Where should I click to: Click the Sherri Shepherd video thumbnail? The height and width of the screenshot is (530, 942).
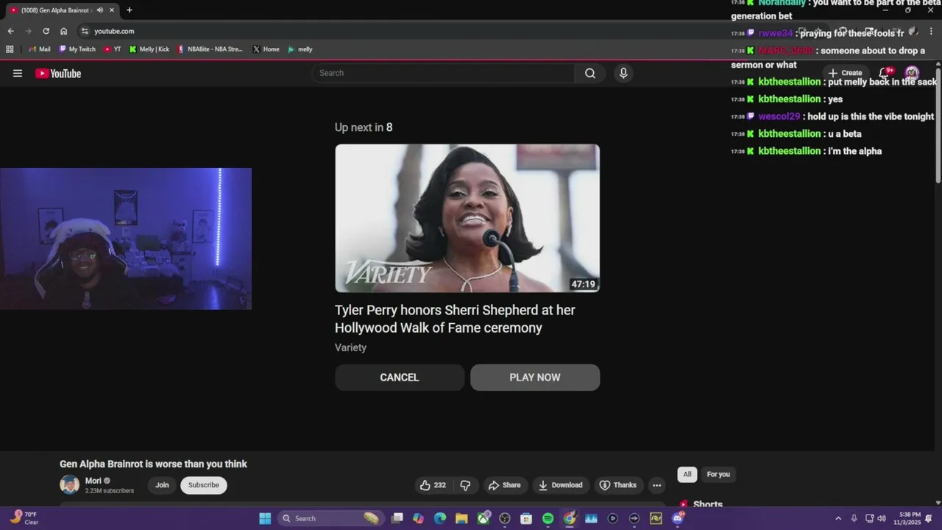tap(467, 218)
